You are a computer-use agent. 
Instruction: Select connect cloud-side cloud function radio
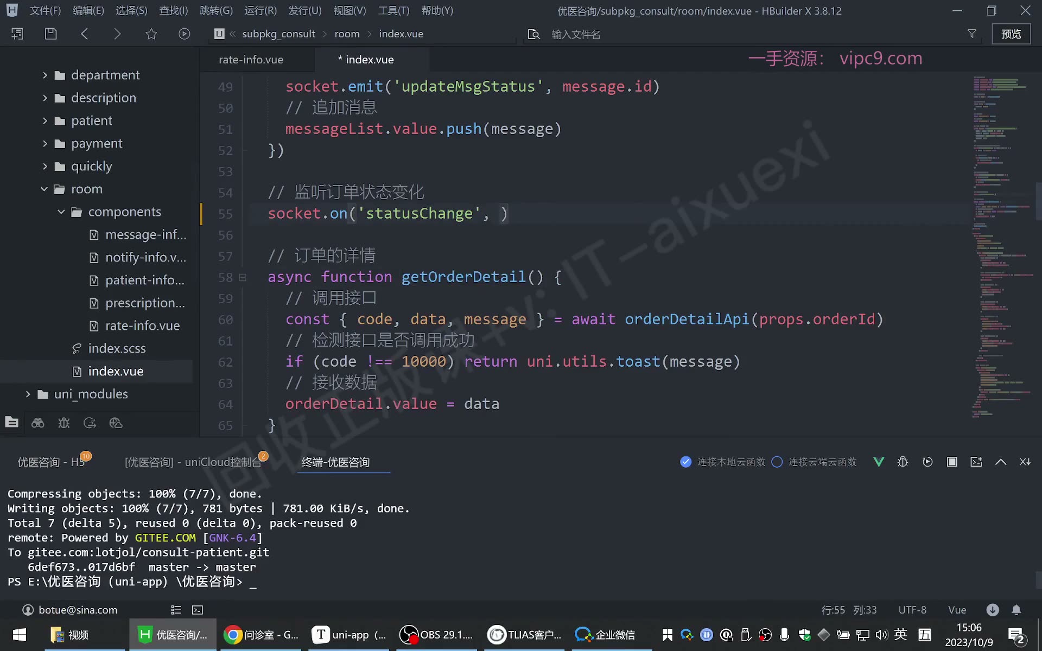pyautogui.click(x=777, y=462)
